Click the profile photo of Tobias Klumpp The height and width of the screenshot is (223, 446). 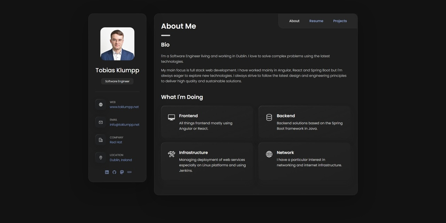pyautogui.click(x=117, y=44)
